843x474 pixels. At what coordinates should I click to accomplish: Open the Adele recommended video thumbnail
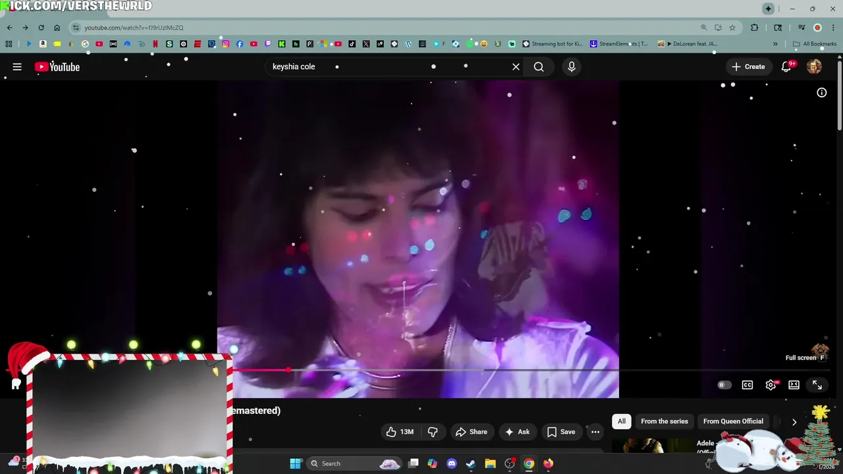652,446
